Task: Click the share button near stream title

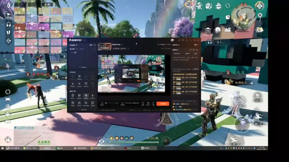Action: 168,44
